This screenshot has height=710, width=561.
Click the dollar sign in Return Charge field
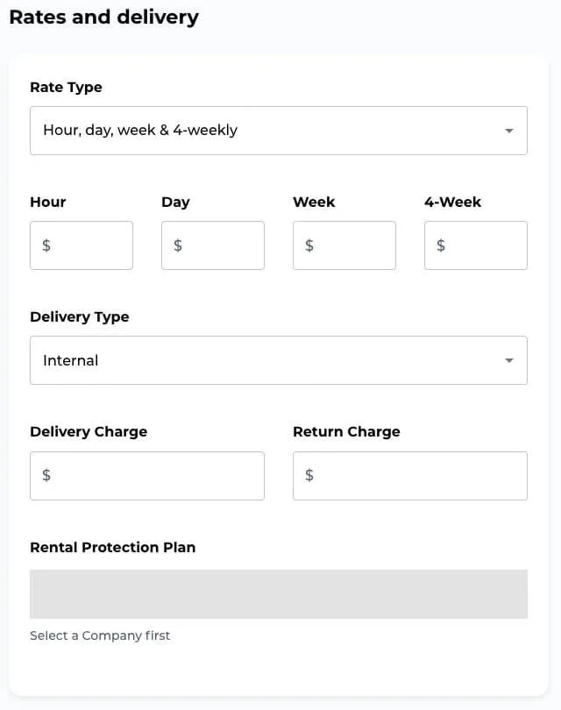pos(309,475)
